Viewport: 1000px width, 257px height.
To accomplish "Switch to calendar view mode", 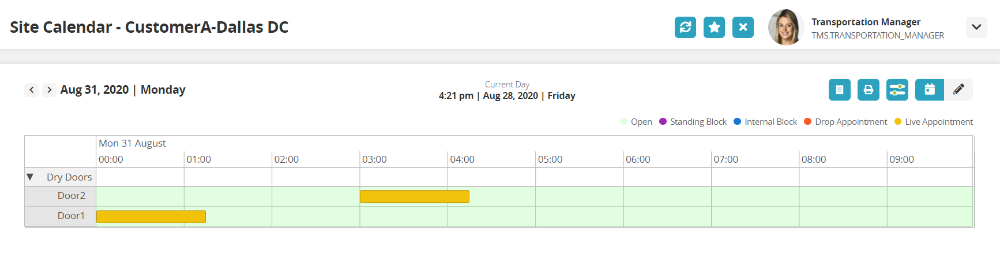I will point(929,90).
